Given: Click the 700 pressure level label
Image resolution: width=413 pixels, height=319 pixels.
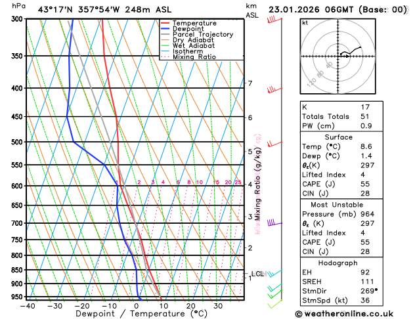Looking at the screenshot, I should 18,223.
